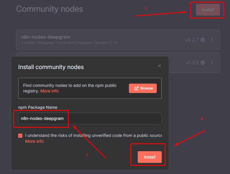Close the Install community nodes dialog

click(159, 66)
